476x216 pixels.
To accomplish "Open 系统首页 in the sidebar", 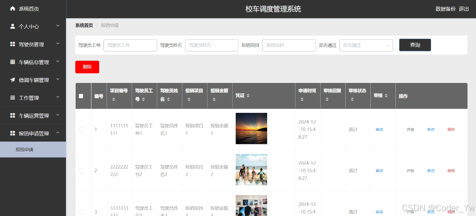I will click(33, 9).
